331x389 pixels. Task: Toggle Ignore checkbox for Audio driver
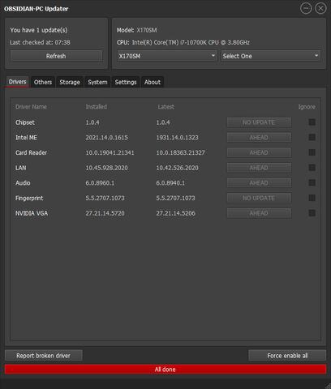click(x=312, y=182)
